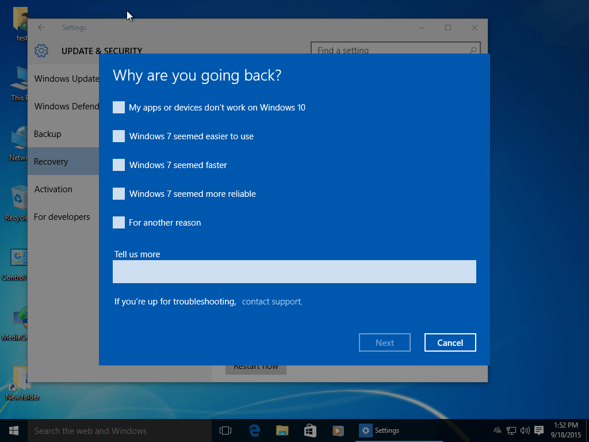589x442 pixels.
Task: Open Task View from the taskbar
Action: pos(225,430)
